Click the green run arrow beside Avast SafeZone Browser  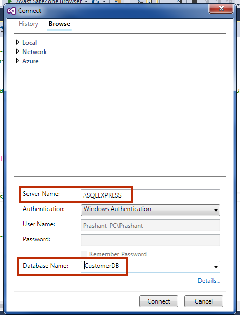(10, 2)
